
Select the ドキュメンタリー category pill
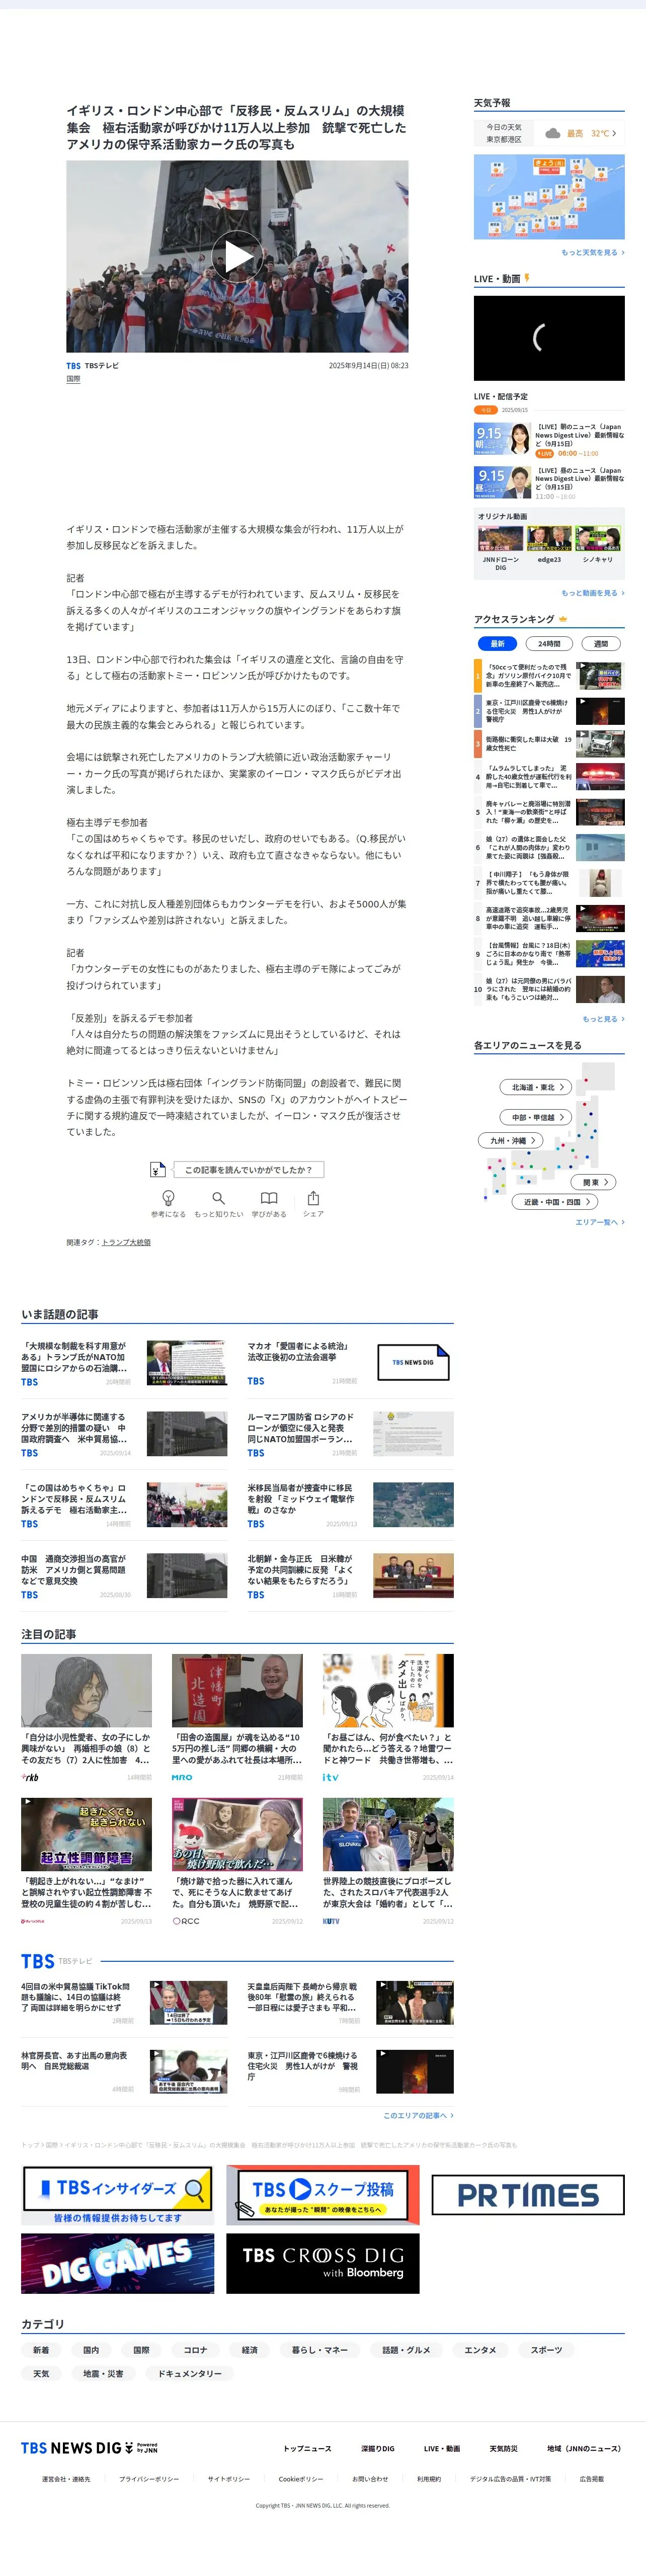point(190,2374)
